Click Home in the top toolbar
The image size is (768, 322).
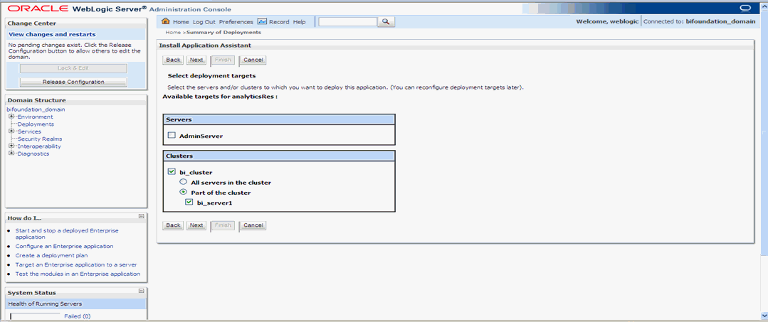click(181, 22)
